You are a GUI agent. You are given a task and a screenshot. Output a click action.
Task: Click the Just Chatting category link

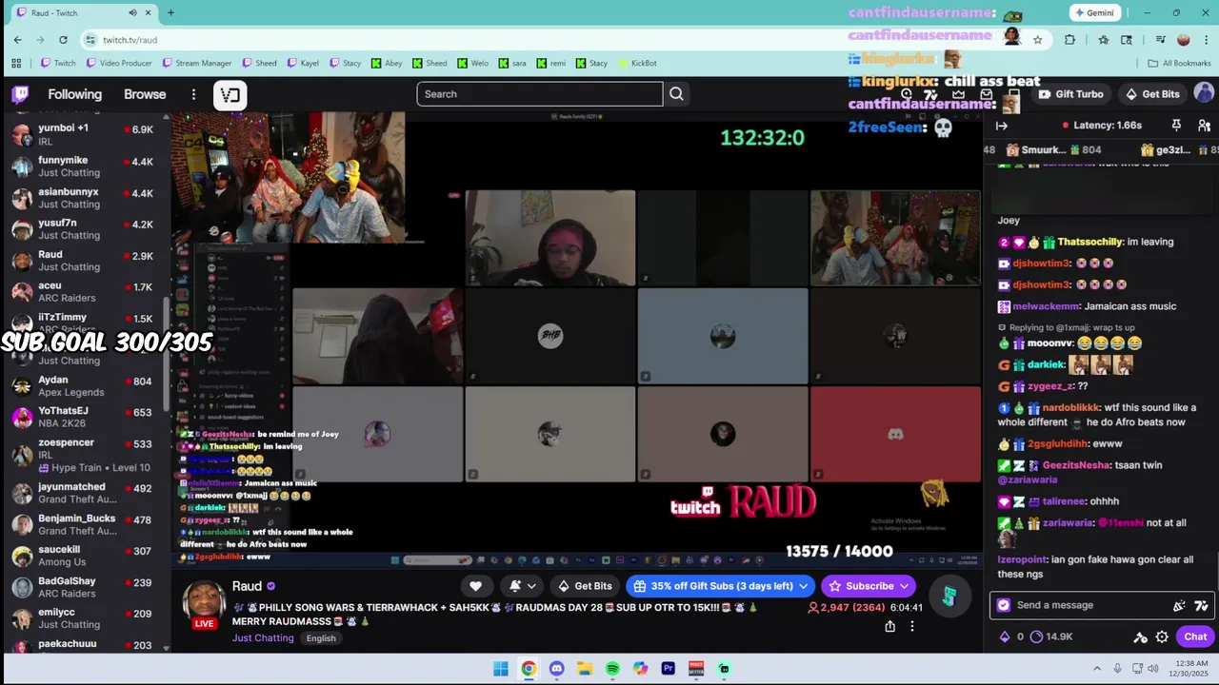(x=263, y=637)
